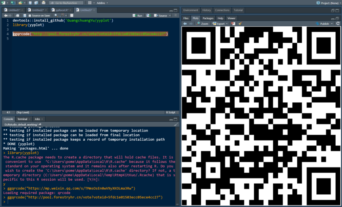Image resolution: width=342 pixels, height=207 pixels.
Task: Maximize the Source editor pane
Action: [x=175, y=10]
